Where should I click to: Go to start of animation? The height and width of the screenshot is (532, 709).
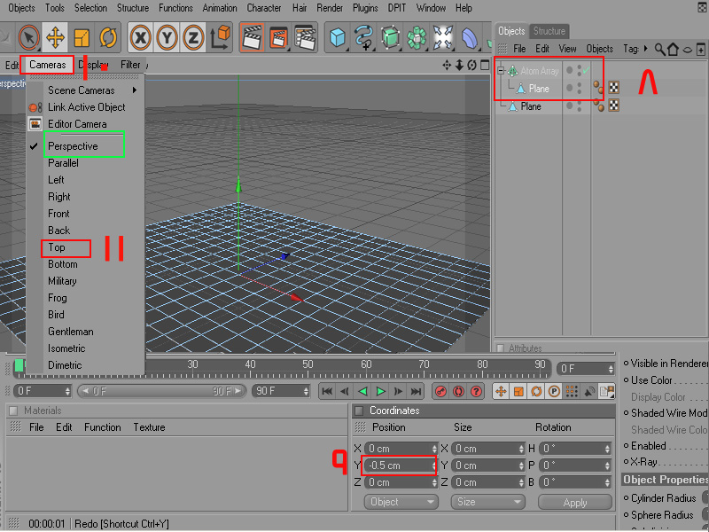(x=327, y=391)
